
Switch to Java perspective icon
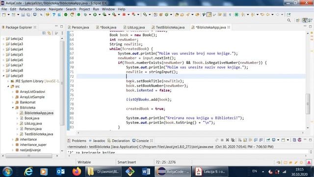pyautogui.click(x=305, y=20)
